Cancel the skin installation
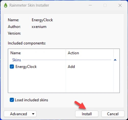Screen dimensions: 128x120 point(113,114)
